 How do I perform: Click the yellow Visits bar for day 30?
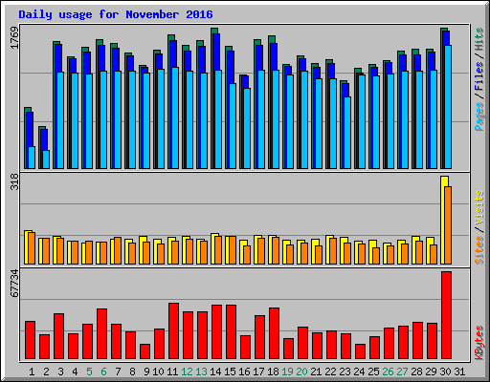443,220
